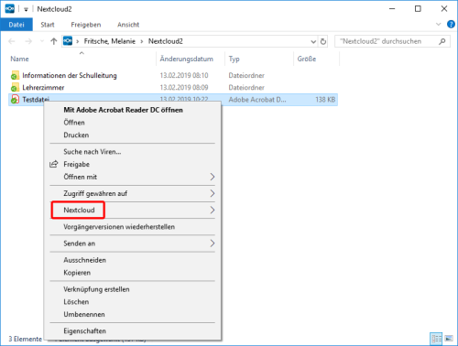Click the Nextcloud icon in the title bar
This screenshot has height=346, width=458.
point(10,9)
